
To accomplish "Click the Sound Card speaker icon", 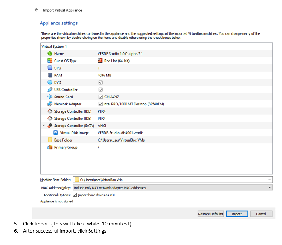I will coord(50,97).
